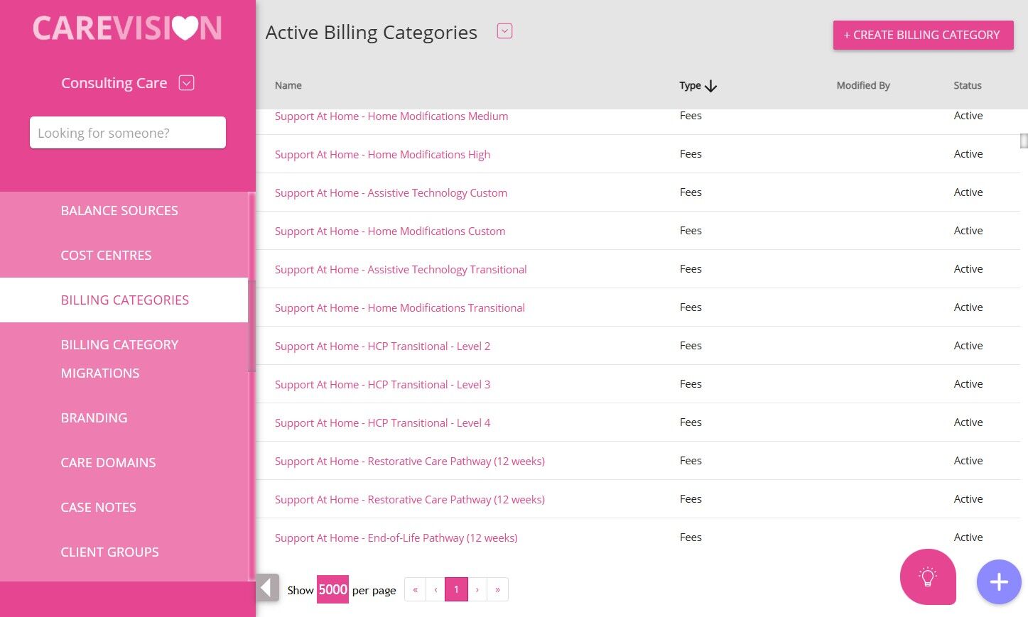Open End-of-Life Pathway (12 weeks) category

396,538
